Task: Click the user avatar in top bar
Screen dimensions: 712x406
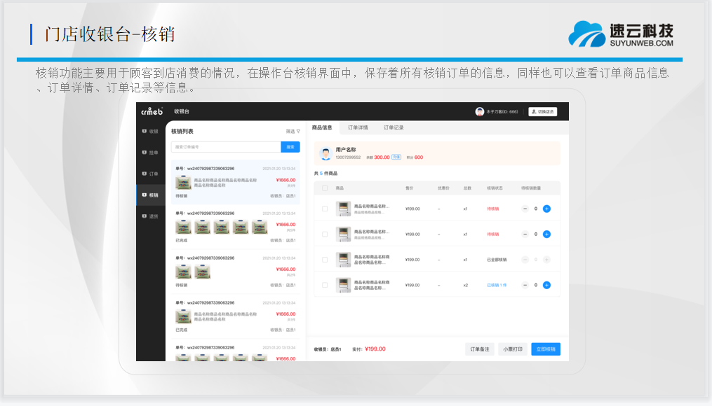Action: point(480,111)
